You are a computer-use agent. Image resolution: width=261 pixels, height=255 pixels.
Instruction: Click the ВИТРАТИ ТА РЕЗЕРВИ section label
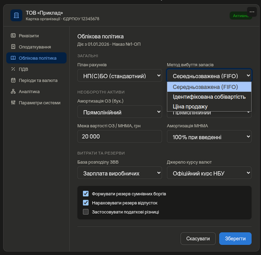click(x=101, y=153)
